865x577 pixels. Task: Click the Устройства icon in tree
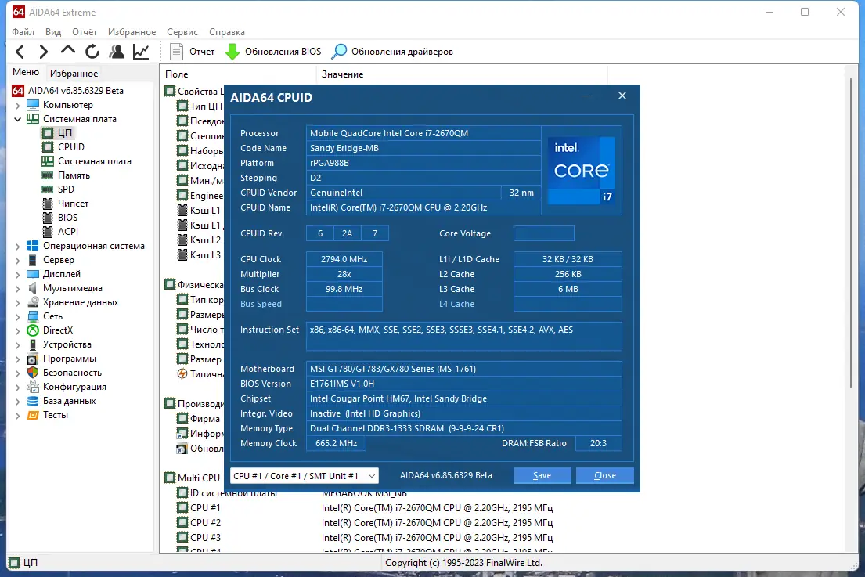33,344
